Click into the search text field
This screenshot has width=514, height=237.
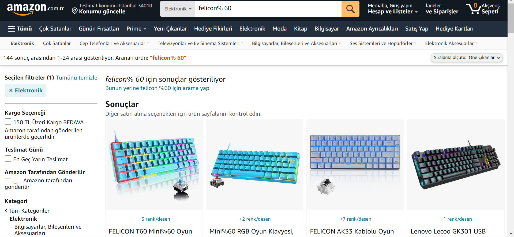click(x=268, y=9)
